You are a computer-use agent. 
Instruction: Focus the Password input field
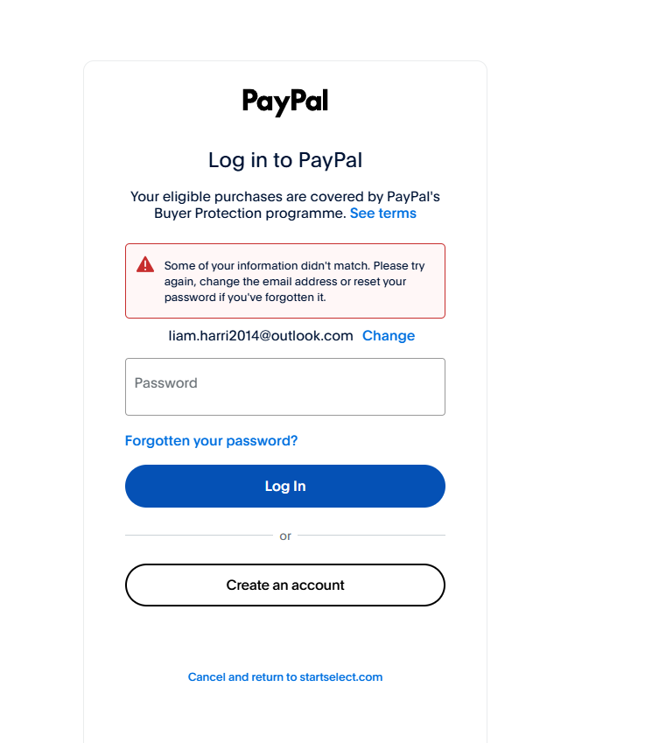click(285, 387)
